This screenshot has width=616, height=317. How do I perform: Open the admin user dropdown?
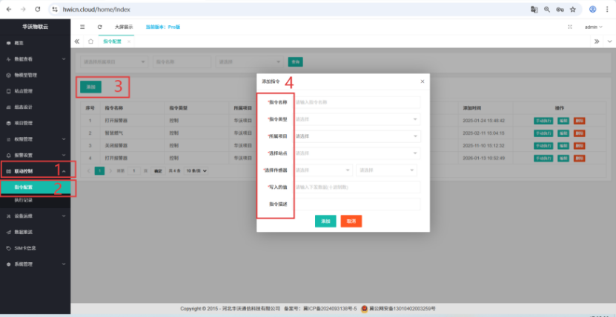pyautogui.click(x=592, y=27)
